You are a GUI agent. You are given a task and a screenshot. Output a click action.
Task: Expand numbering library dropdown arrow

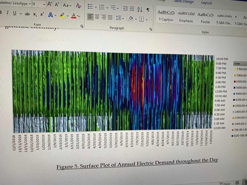(107, 8)
